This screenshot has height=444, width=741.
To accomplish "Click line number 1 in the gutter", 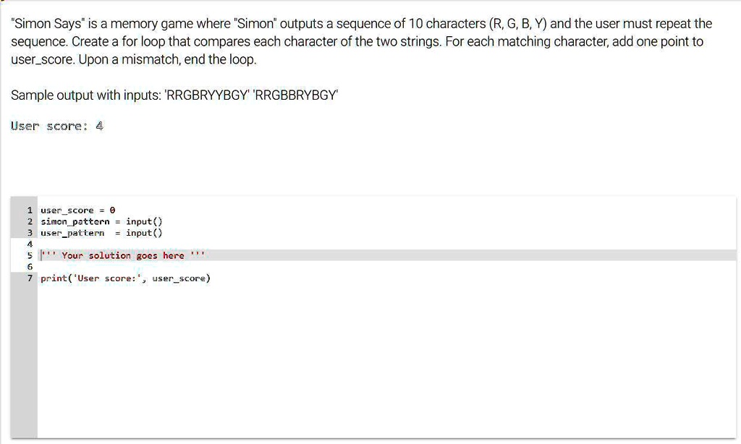I will tap(30, 210).
